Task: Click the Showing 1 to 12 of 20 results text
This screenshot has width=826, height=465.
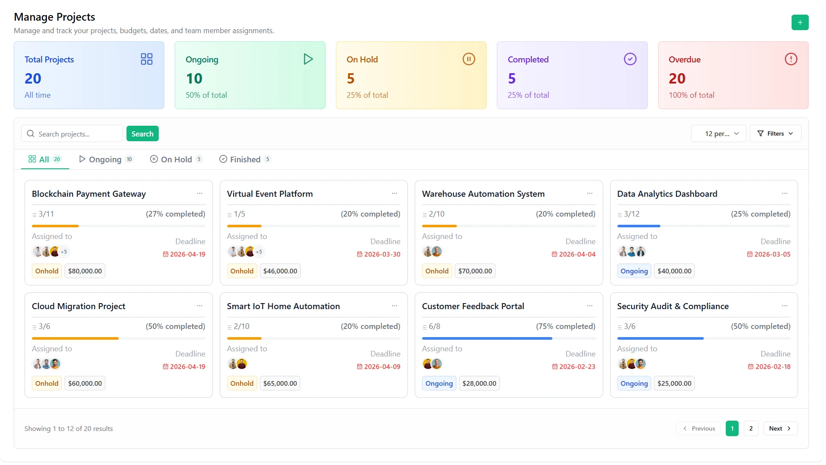Action: coord(68,428)
